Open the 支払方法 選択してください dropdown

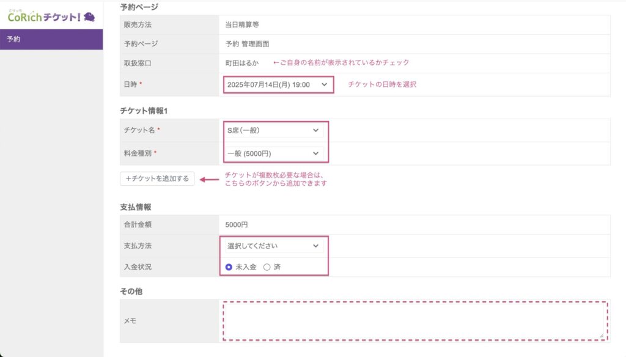pyautogui.click(x=273, y=246)
